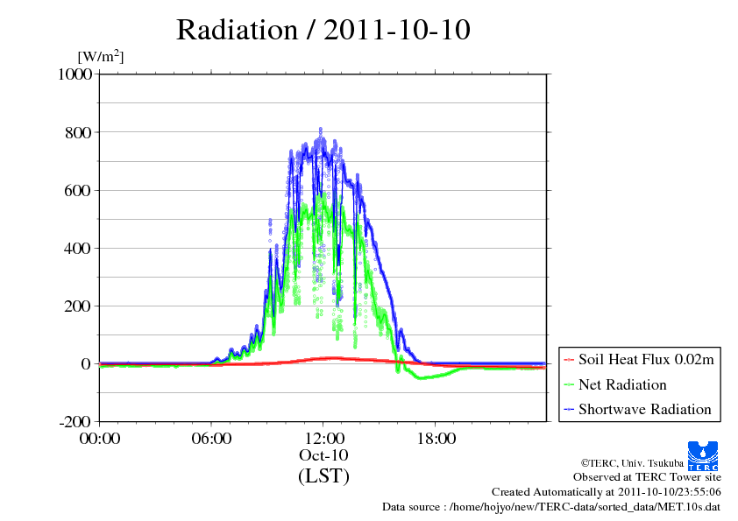The height and width of the screenshot is (521, 738).
Task: Click the '©TERC, Univ. Tsukuba' credit
Action: point(632,463)
